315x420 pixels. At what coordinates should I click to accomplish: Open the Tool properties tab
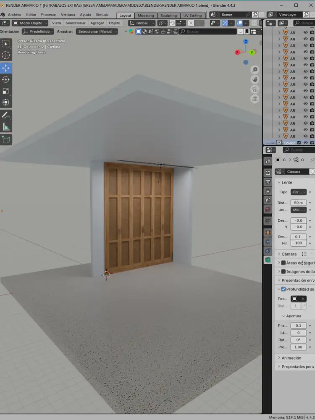coord(268,161)
